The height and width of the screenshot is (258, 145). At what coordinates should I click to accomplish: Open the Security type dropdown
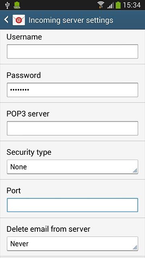coord(72,167)
